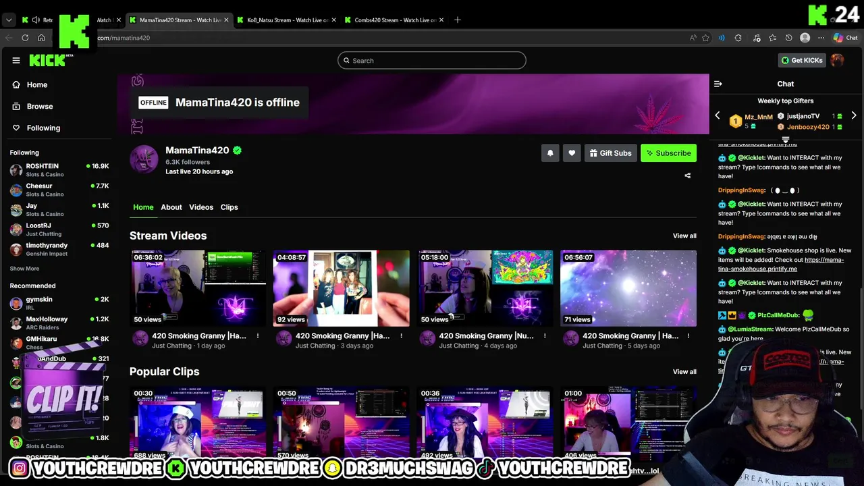Open the About tab
Screen dimensions: 864x486
tap(171, 207)
